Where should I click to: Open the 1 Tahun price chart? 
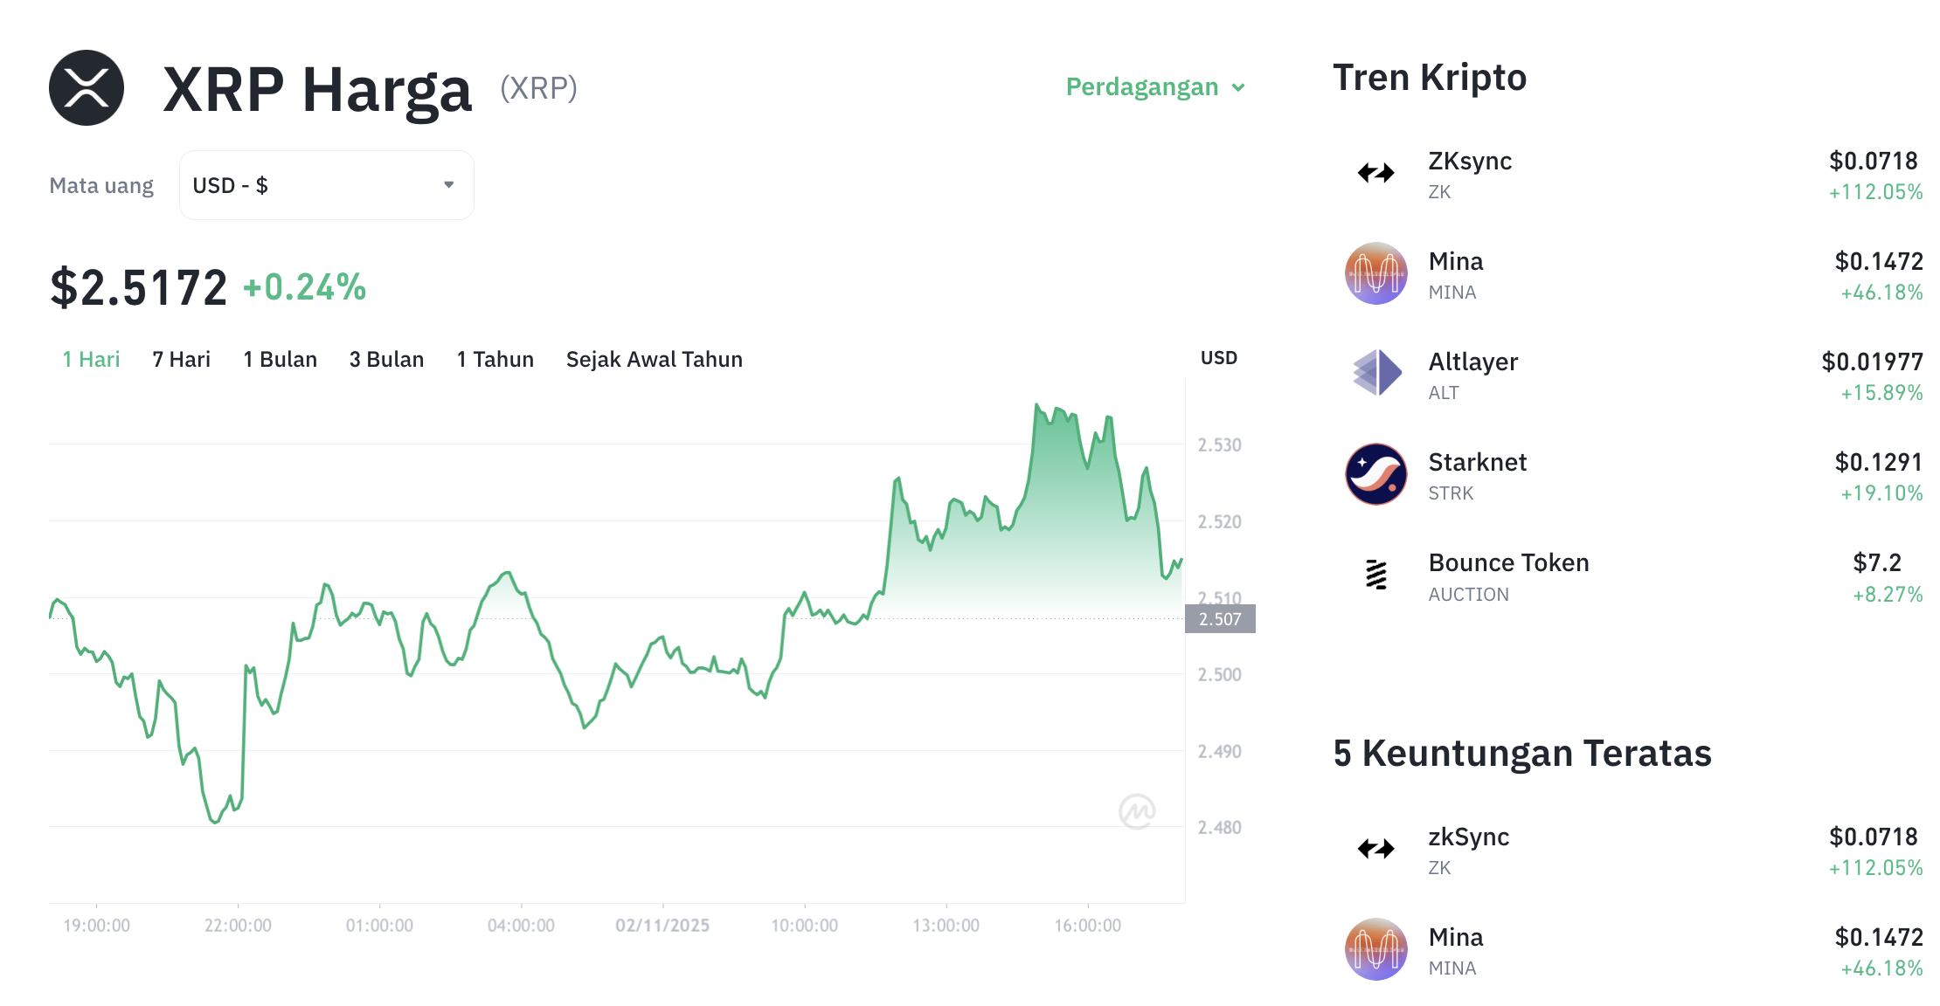coord(495,358)
